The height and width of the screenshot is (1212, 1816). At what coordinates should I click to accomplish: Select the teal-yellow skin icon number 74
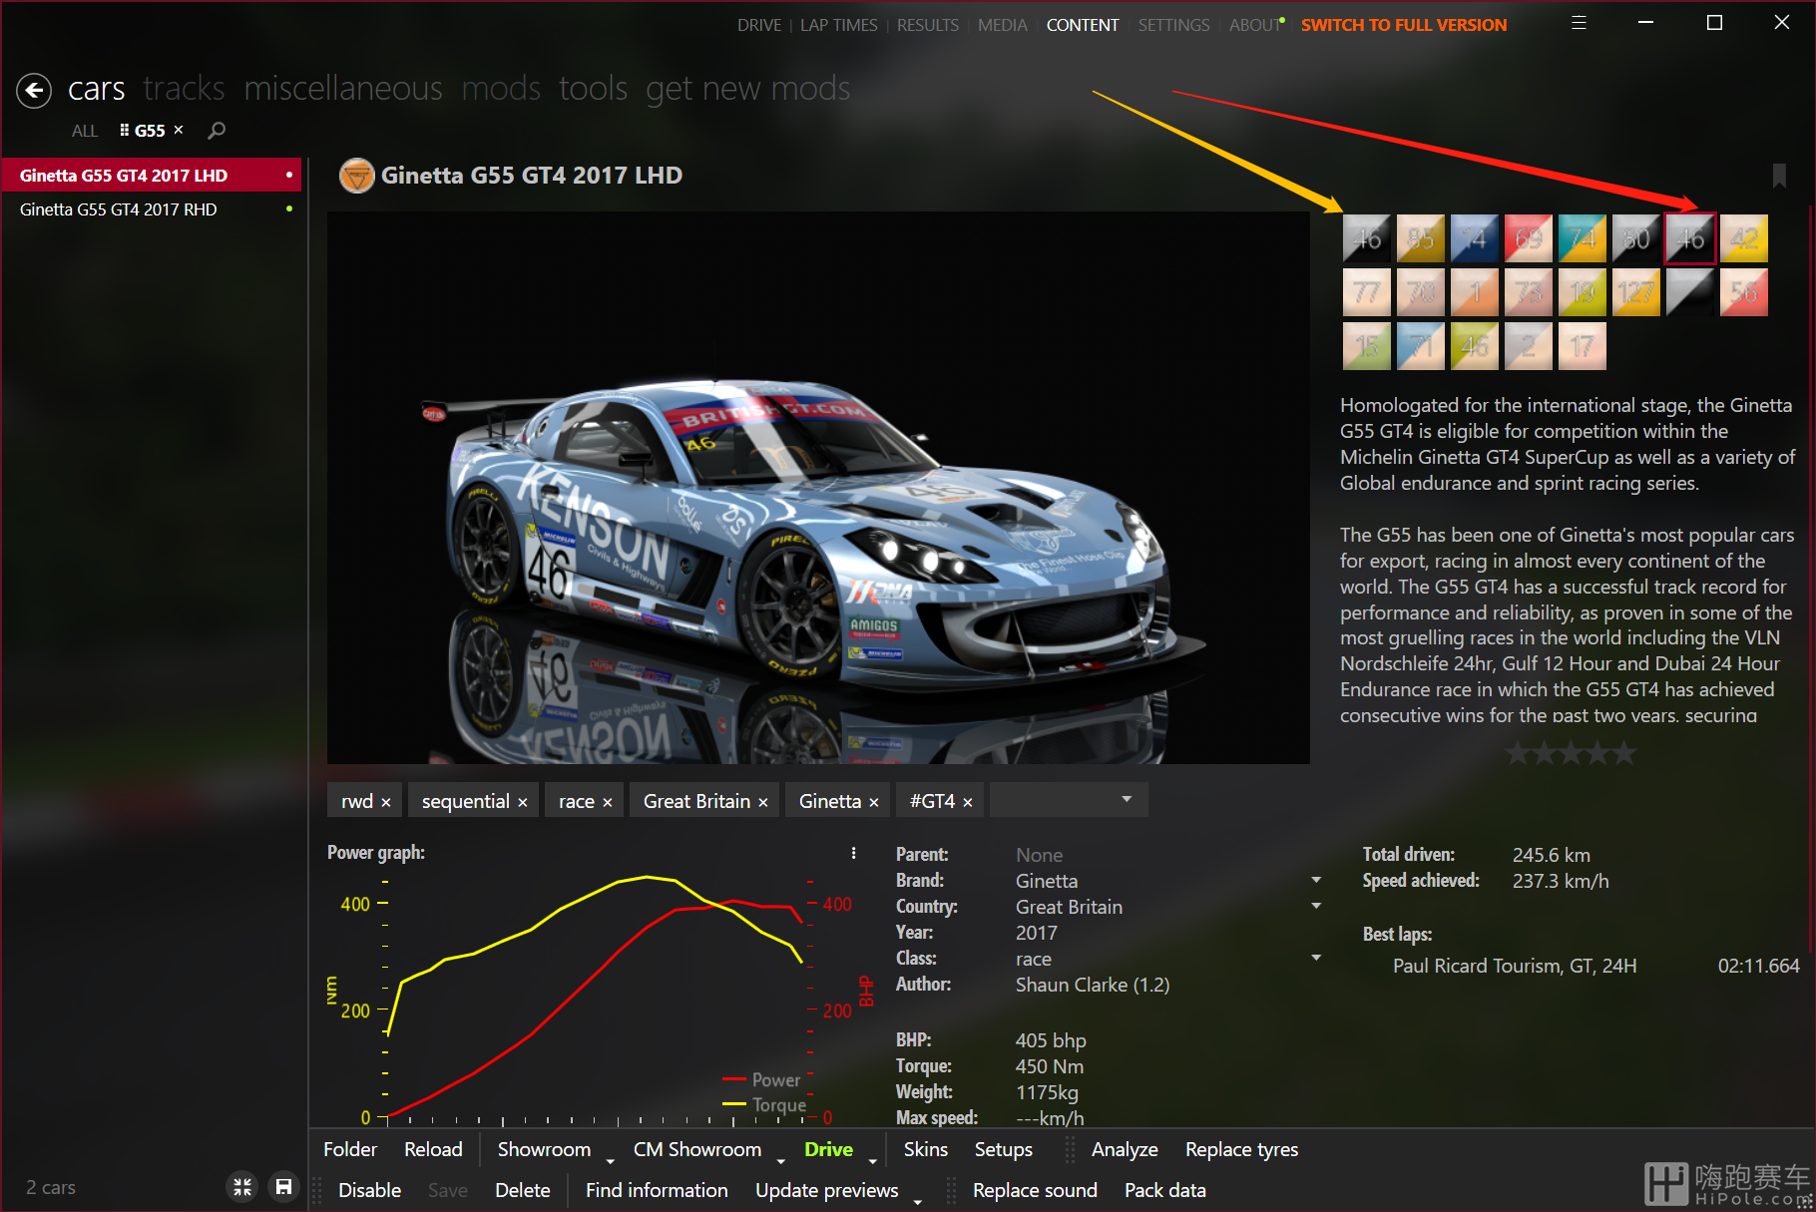(1583, 238)
